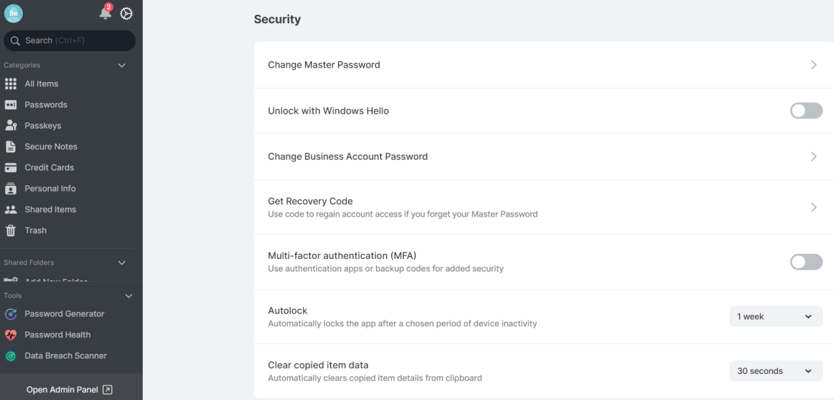Launch the Password Generator tool
The image size is (834, 400).
click(64, 313)
